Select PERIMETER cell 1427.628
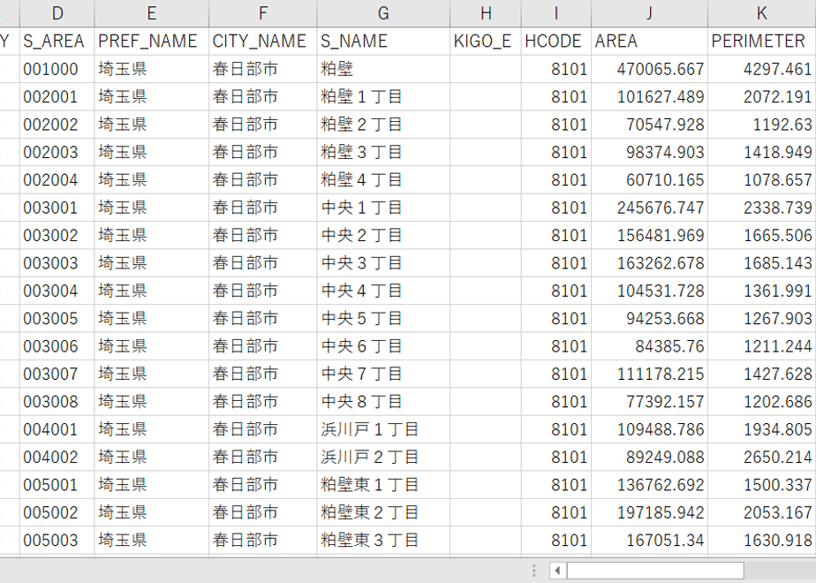The image size is (816, 583). (x=762, y=374)
